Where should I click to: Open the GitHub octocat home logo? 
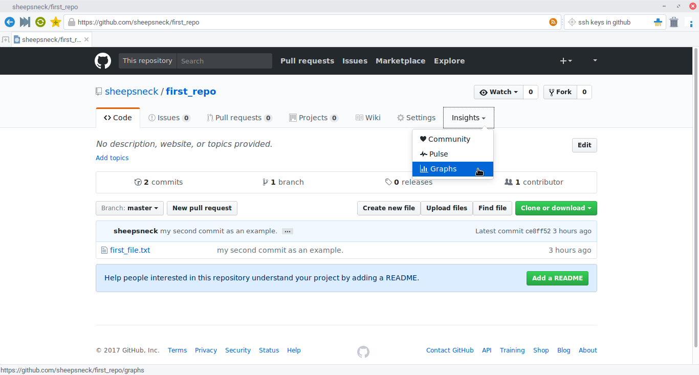[102, 61]
